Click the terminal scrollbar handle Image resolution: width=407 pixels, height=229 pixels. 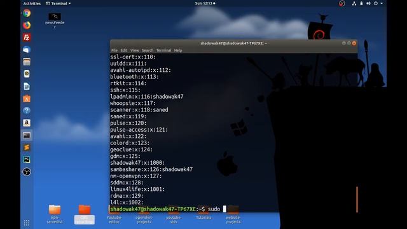[x=357, y=199]
